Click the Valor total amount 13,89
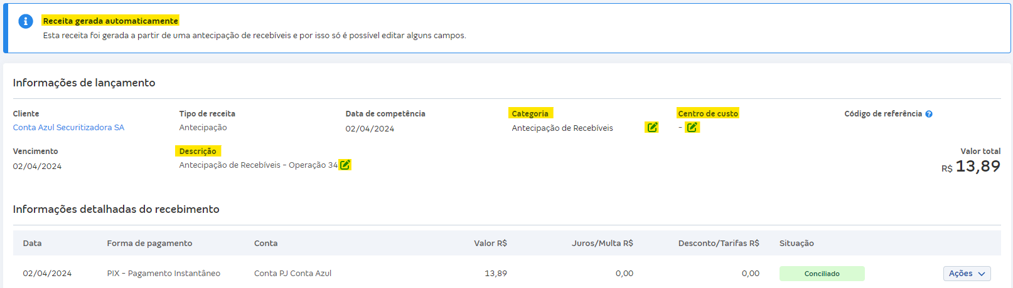This screenshot has width=1013, height=288. click(977, 167)
